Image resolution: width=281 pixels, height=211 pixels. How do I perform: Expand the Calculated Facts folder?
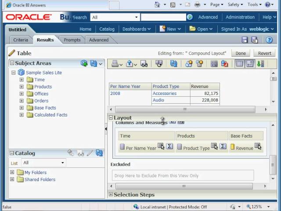[x=22, y=115]
